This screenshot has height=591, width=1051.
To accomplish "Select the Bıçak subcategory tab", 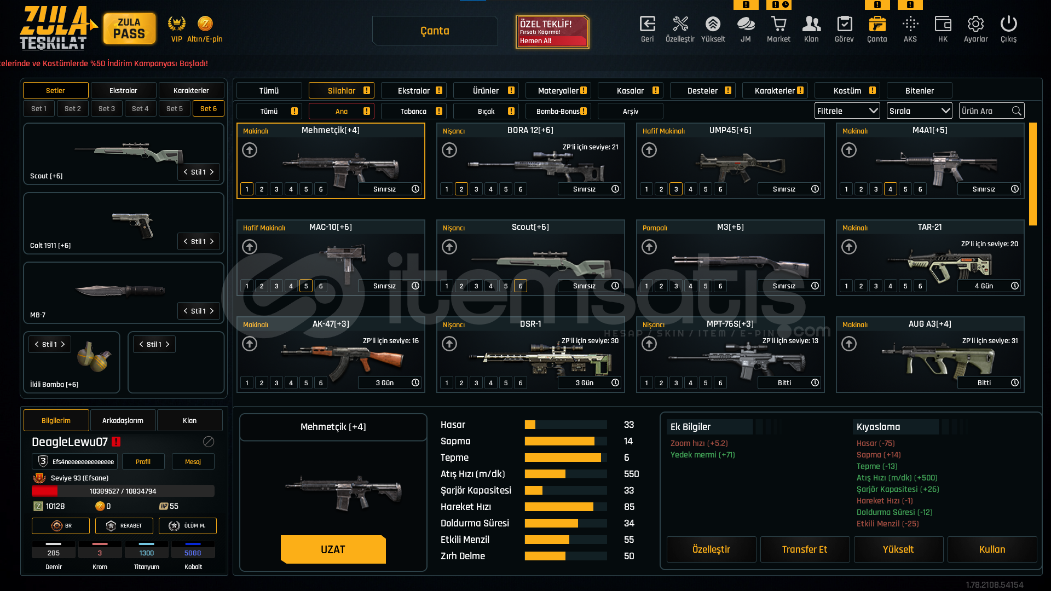I will [486, 111].
